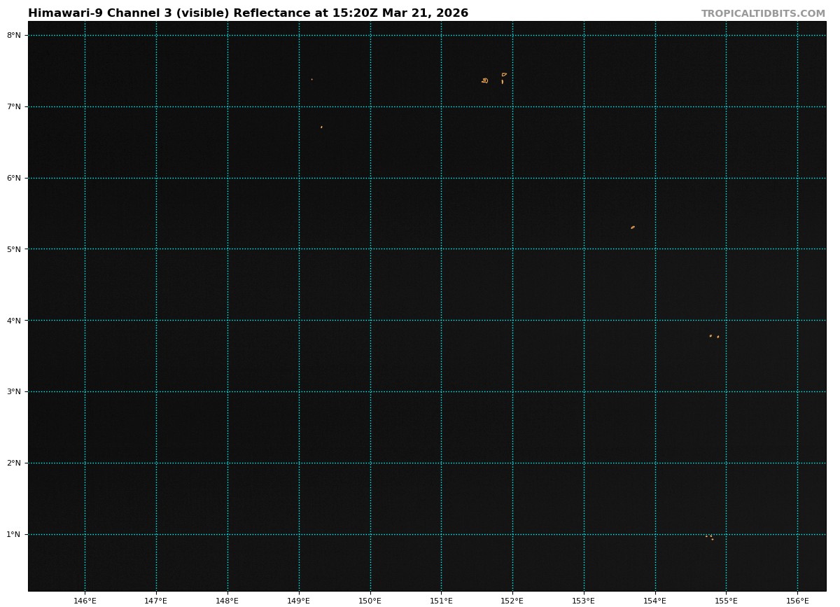This screenshot has height=607, width=840.
Task: Click the 3°N latitude axis label
Action: click(14, 392)
